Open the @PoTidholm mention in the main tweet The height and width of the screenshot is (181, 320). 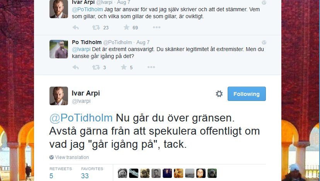click(x=81, y=118)
